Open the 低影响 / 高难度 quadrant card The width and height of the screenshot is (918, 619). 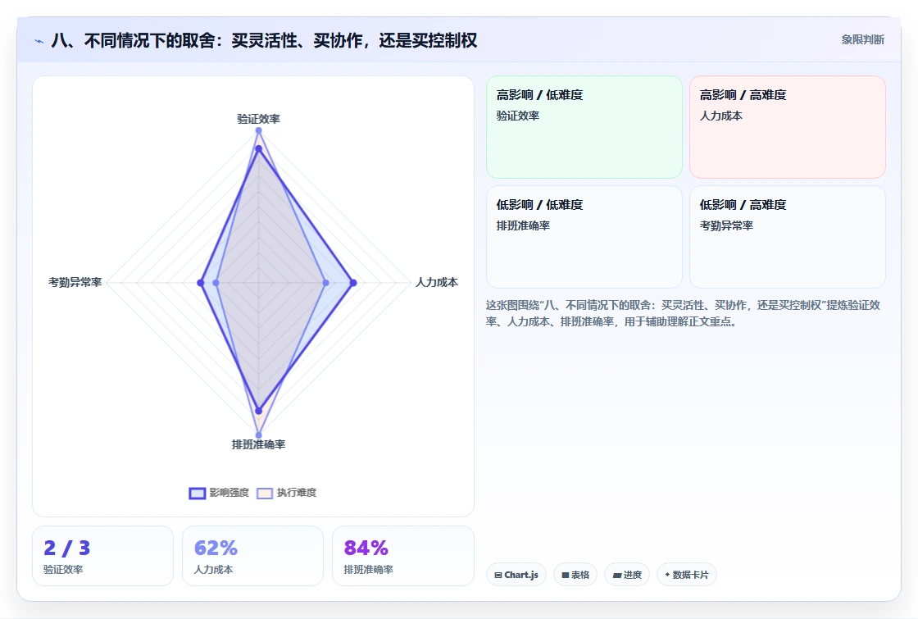788,237
